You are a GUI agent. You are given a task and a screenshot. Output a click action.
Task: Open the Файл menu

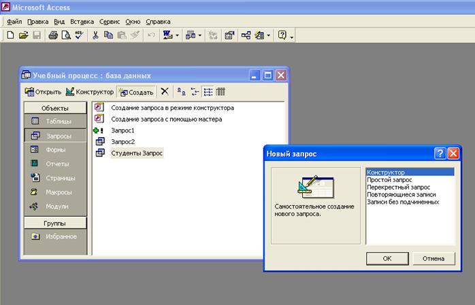14,22
